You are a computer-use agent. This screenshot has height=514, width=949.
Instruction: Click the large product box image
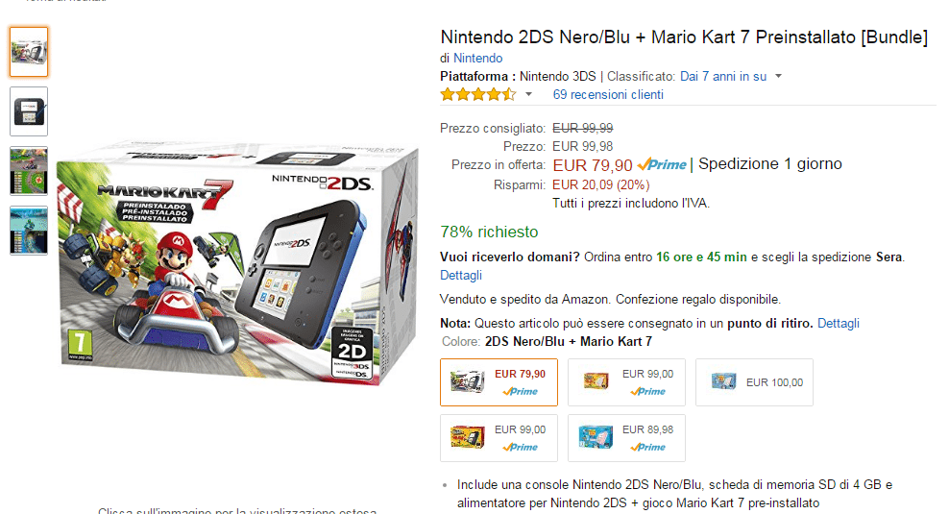point(238,257)
